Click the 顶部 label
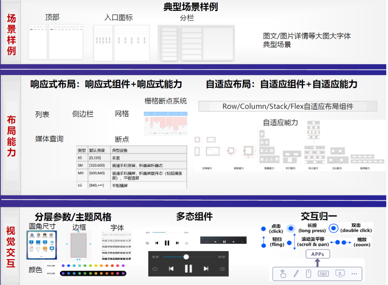 click(x=52, y=17)
